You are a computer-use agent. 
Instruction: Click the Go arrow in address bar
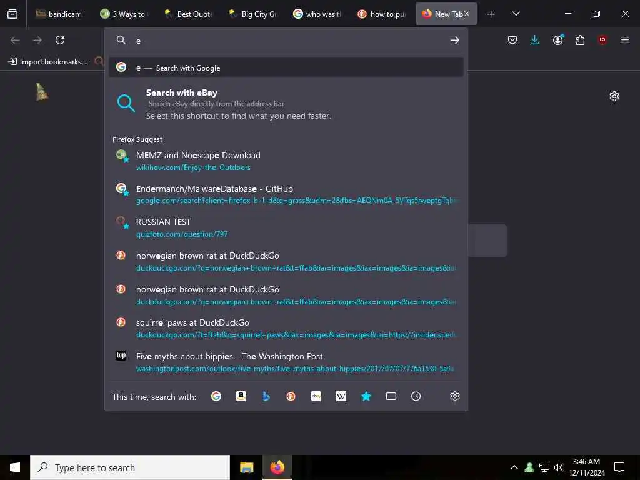coord(455,40)
